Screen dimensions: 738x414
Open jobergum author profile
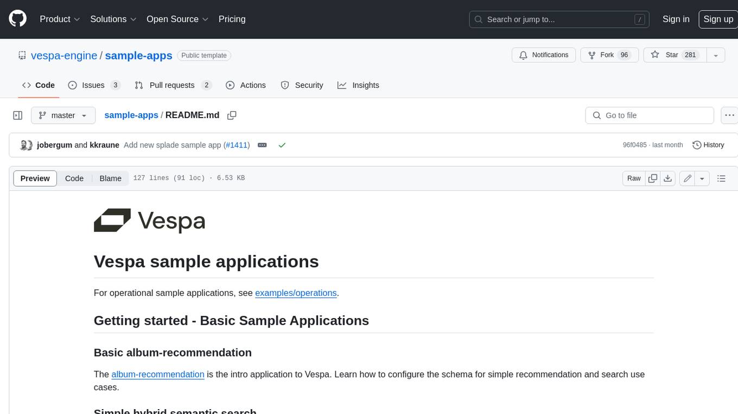click(54, 145)
